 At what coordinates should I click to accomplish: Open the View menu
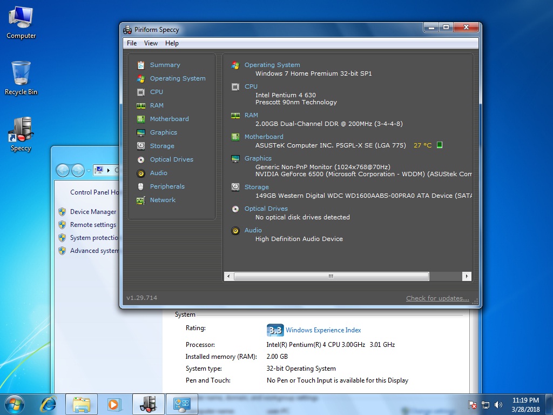click(151, 43)
